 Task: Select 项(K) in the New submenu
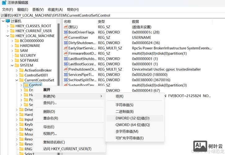pyautogui.click(x=135, y=96)
